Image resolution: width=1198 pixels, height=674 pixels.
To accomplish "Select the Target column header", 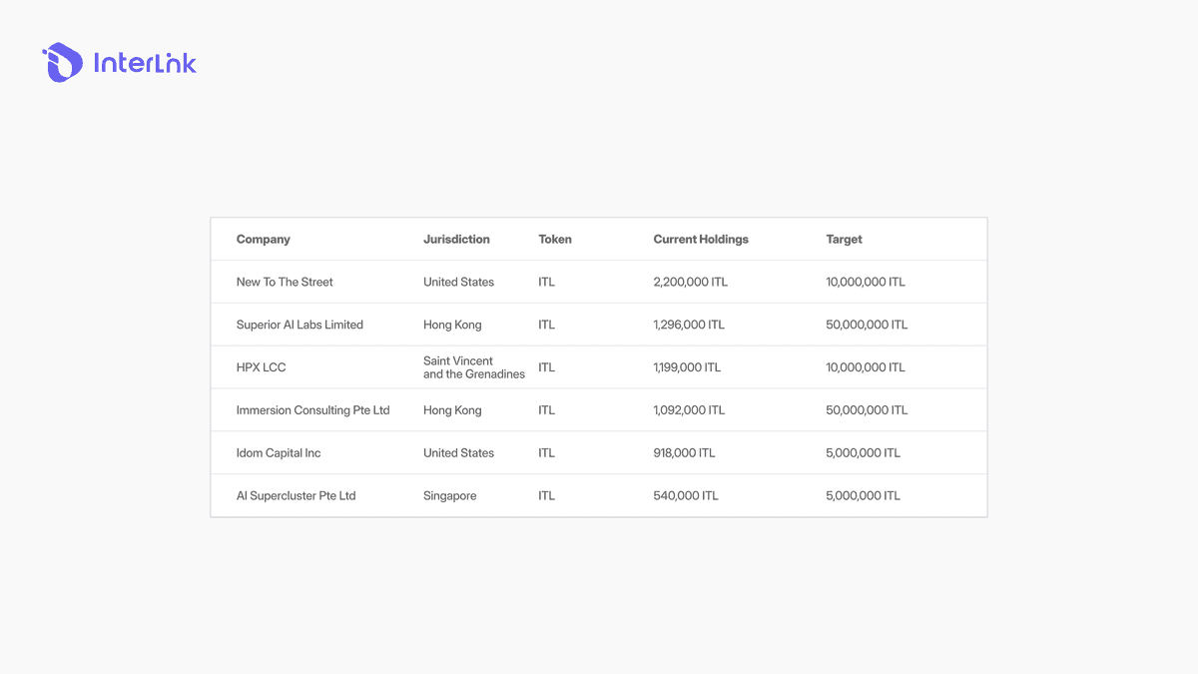I will [x=844, y=240].
